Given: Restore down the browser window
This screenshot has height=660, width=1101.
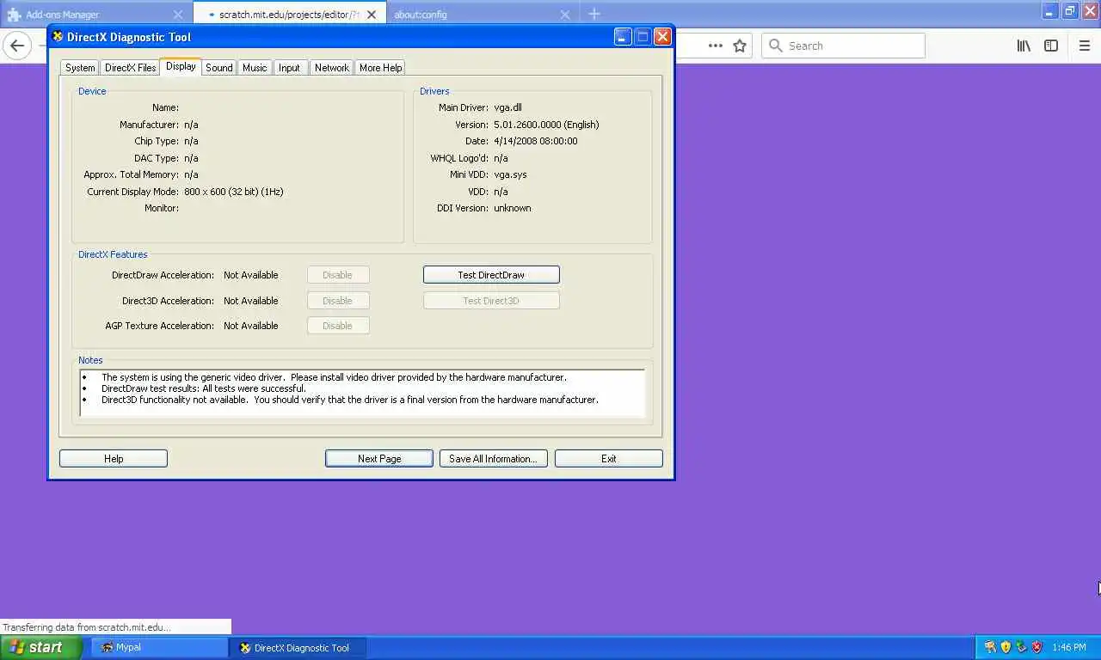Looking at the screenshot, I should click(1070, 11).
